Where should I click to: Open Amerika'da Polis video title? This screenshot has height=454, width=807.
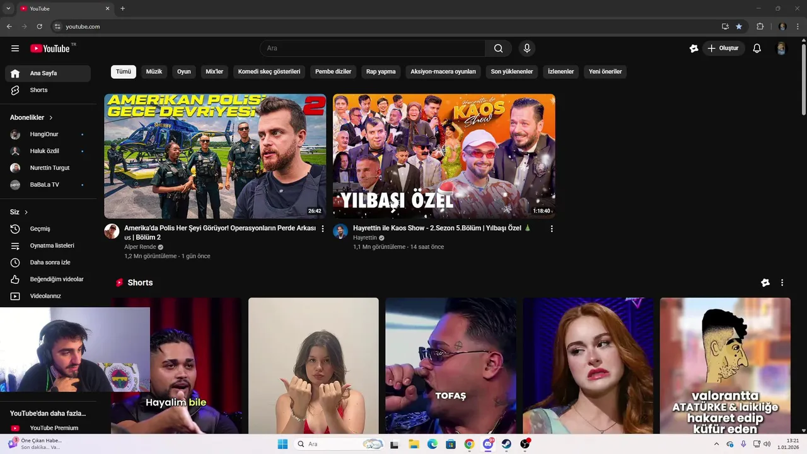[x=220, y=233]
